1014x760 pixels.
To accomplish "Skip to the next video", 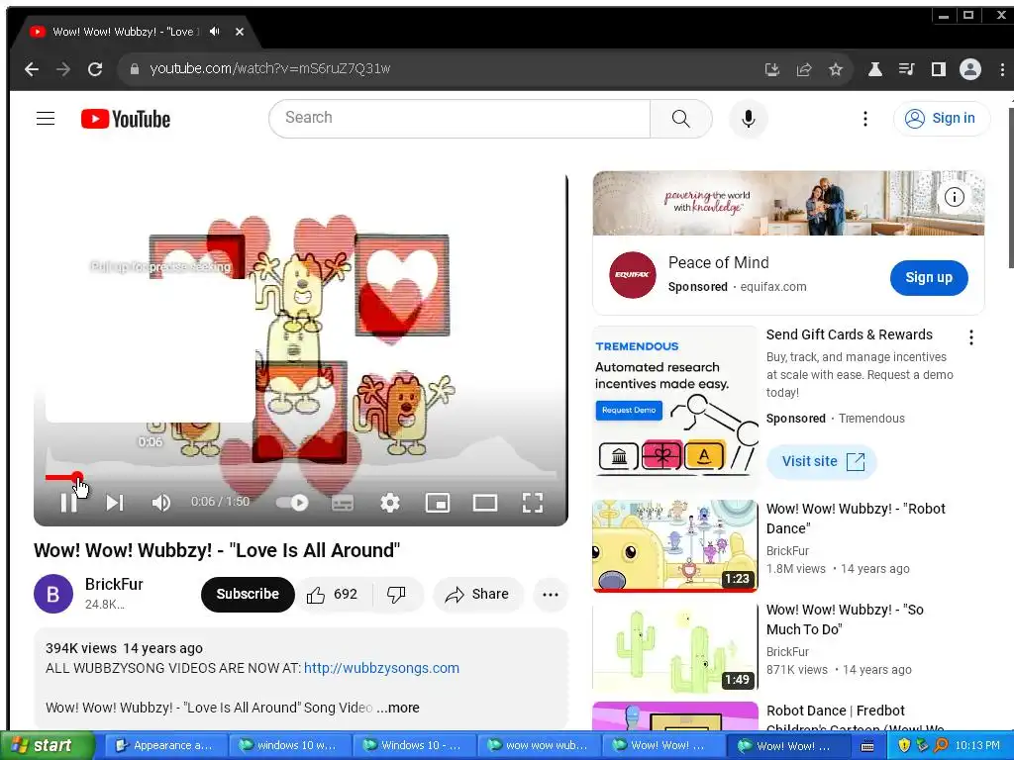I will coord(115,502).
